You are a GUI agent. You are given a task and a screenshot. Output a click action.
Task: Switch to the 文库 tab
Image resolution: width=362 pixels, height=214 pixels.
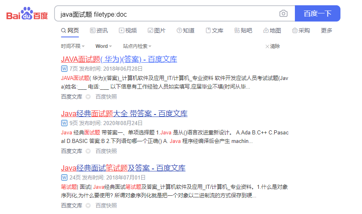214,31
